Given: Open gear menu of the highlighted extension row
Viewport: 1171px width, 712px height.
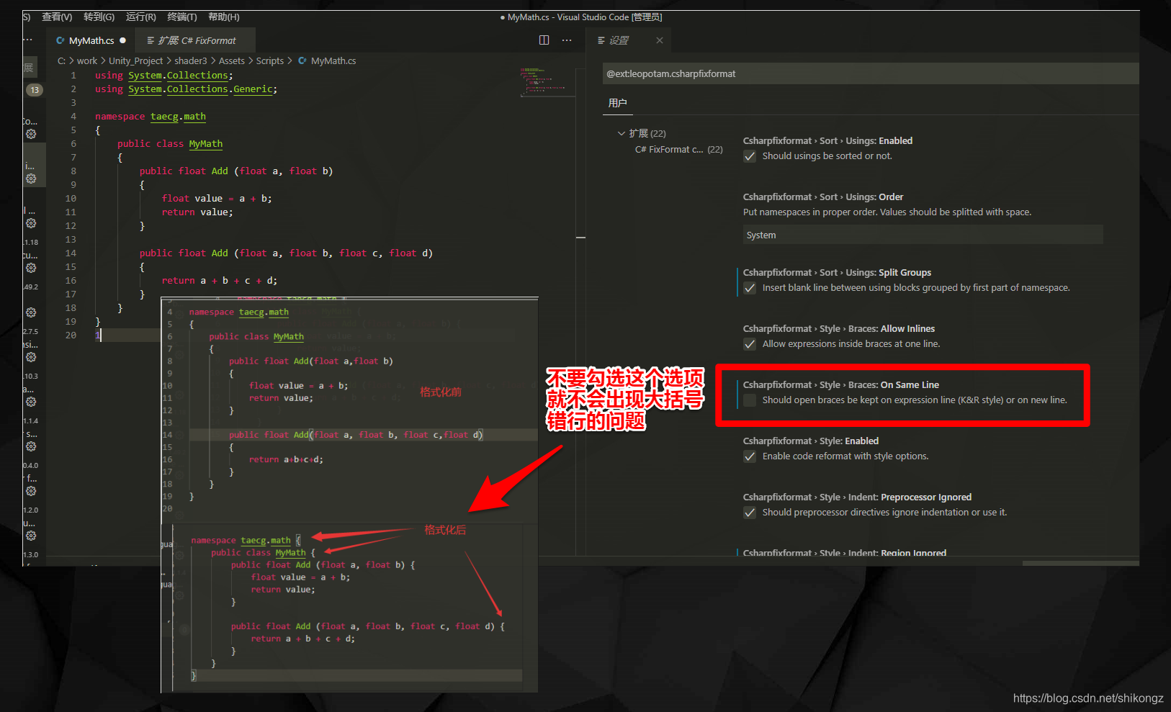Looking at the screenshot, I should click(31, 179).
